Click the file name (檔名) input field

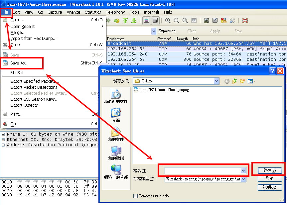[x=203, y=170]
